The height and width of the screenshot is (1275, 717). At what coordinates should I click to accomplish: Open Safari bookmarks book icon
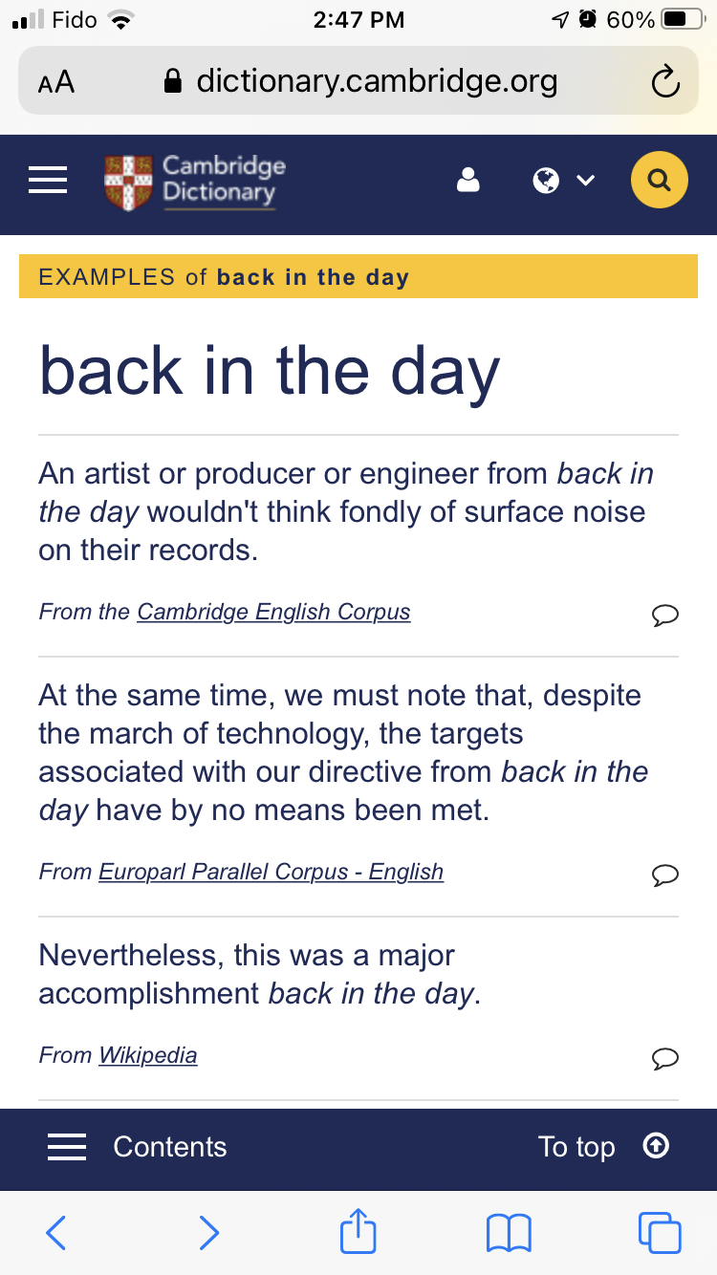[509, 1232]
